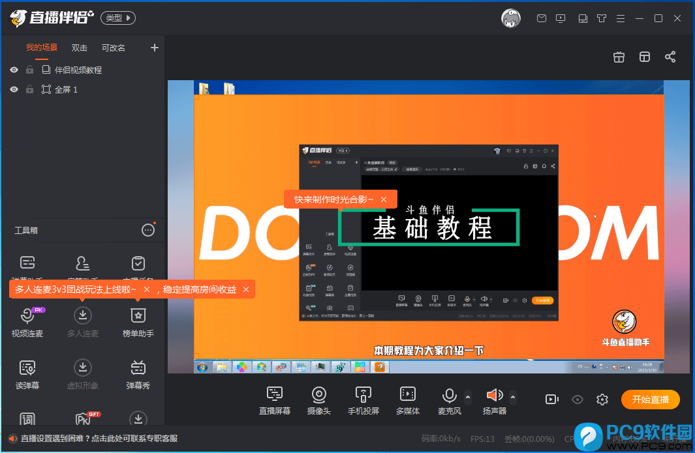Expand microphone volume options arrow
695x453 pixels.
click(x=468, y=397)
